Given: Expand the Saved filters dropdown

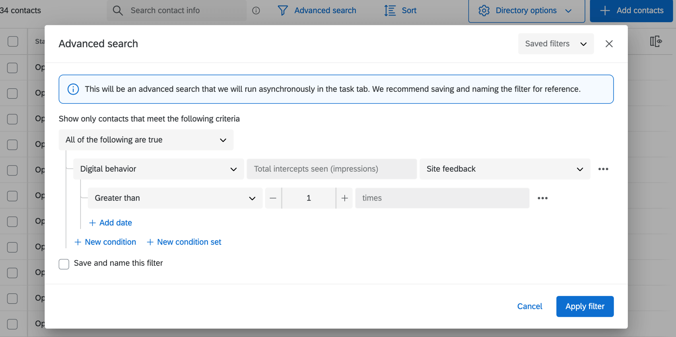Looking at the screenshot, I should click(556, 44).
